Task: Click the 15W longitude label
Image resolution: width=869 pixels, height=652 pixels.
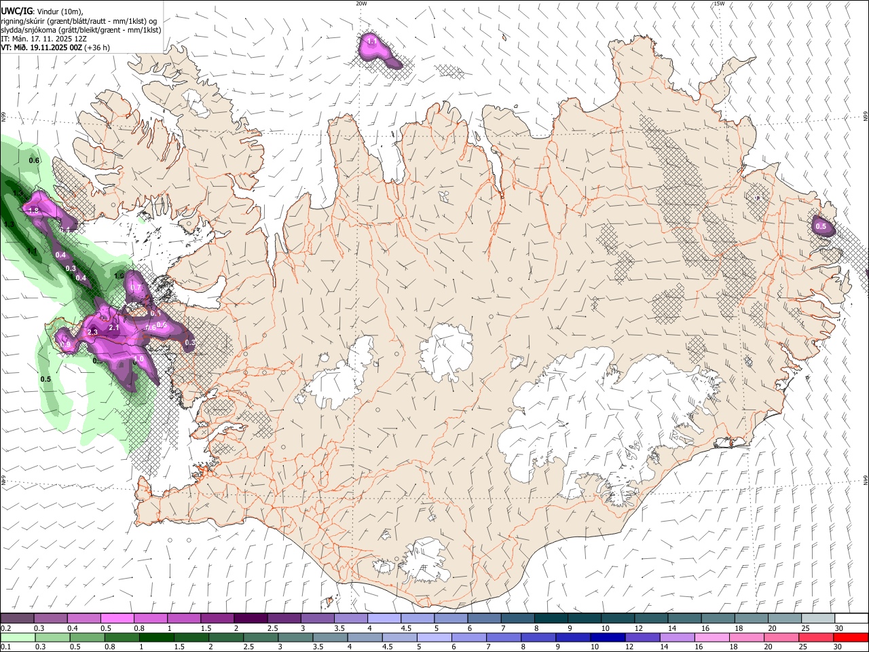Action: [718, 3]
